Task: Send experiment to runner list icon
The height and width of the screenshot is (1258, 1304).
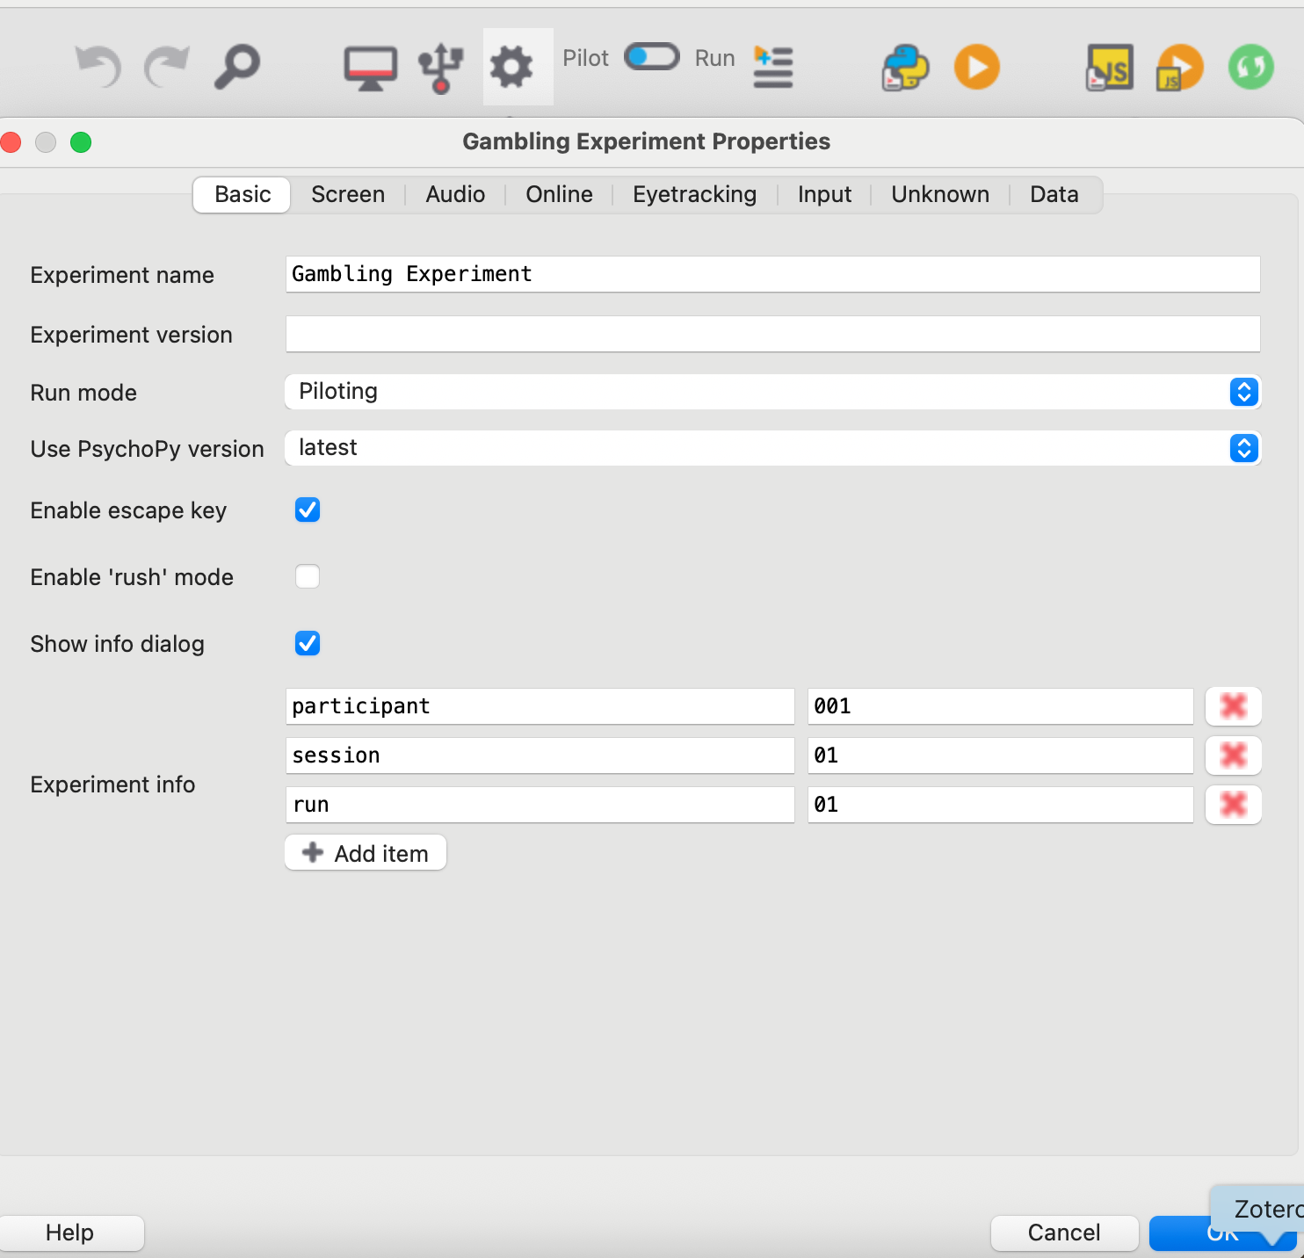Action: pos(773,68)
